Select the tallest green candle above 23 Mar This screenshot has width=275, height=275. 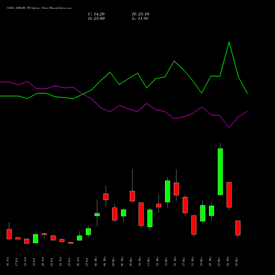[221, 172]
